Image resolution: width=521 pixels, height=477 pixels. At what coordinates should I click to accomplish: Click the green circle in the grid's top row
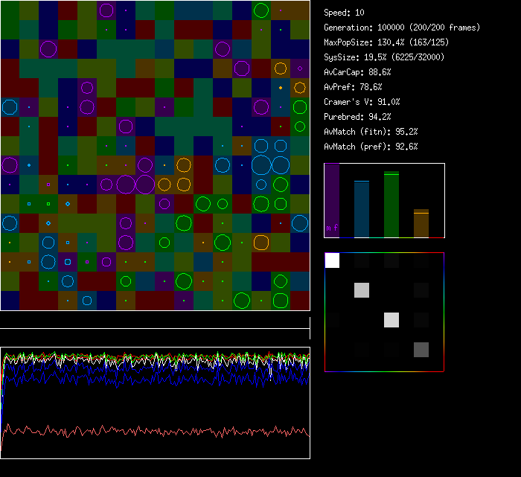(x=261, y=10)
